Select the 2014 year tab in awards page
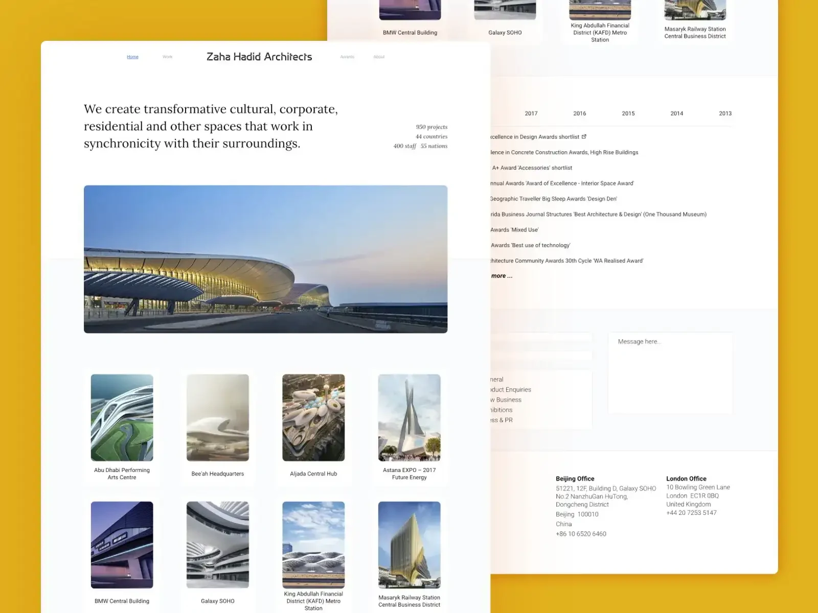818x613 pixels. 677,113
